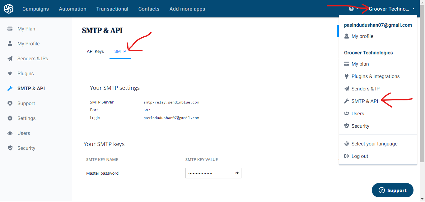The image size is (425, 202).
Task: Click the My profile person icon in dropdown
Action: pyautogui.click(x=347, y=36)
